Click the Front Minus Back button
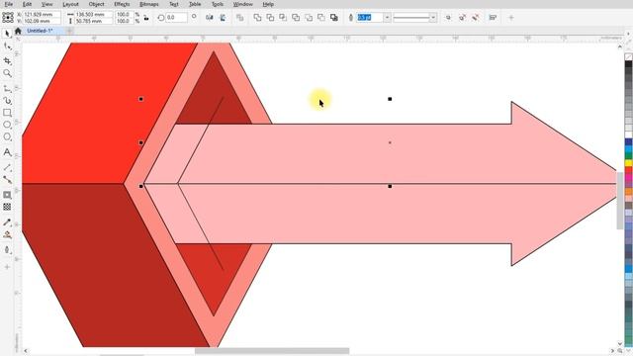 click(309, 18)
